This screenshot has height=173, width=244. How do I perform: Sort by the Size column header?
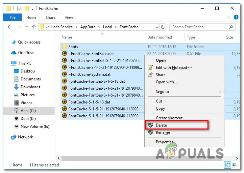tap(230, 37)
